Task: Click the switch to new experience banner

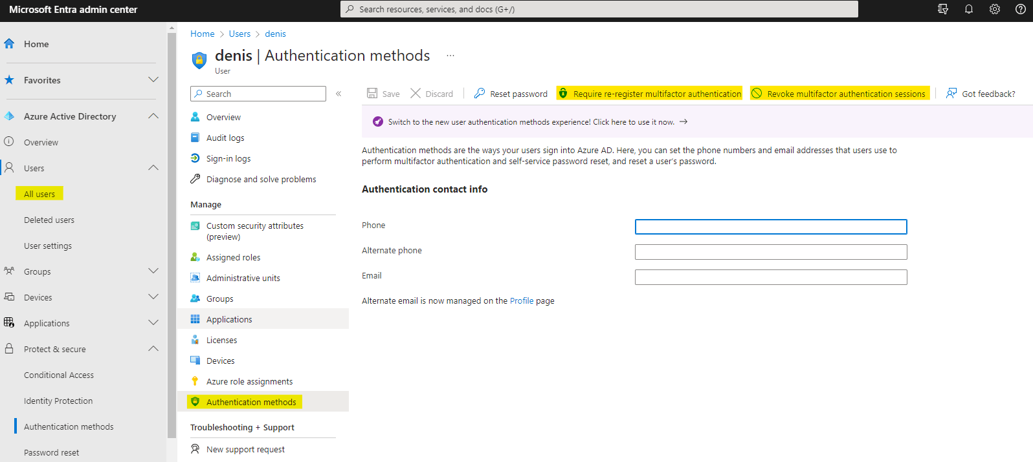Action: pyautogui.click(x=697, y=121)
